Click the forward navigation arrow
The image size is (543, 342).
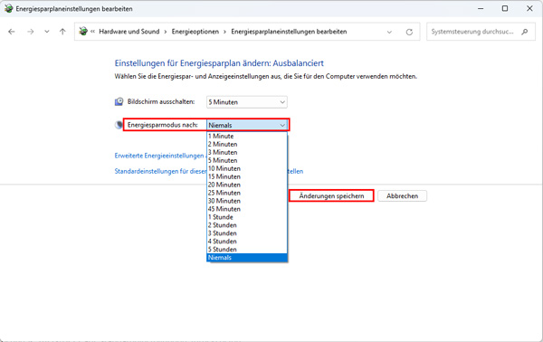(31, 32)
